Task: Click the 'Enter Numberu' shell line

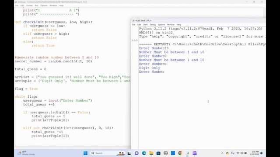Action: click(x=153, y=64)
